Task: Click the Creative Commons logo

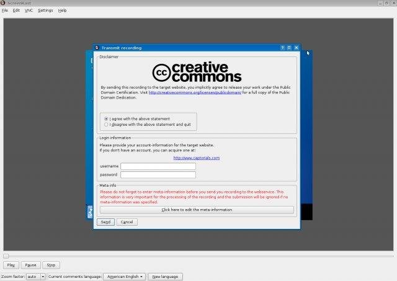Action: click(x=197, y=72)
